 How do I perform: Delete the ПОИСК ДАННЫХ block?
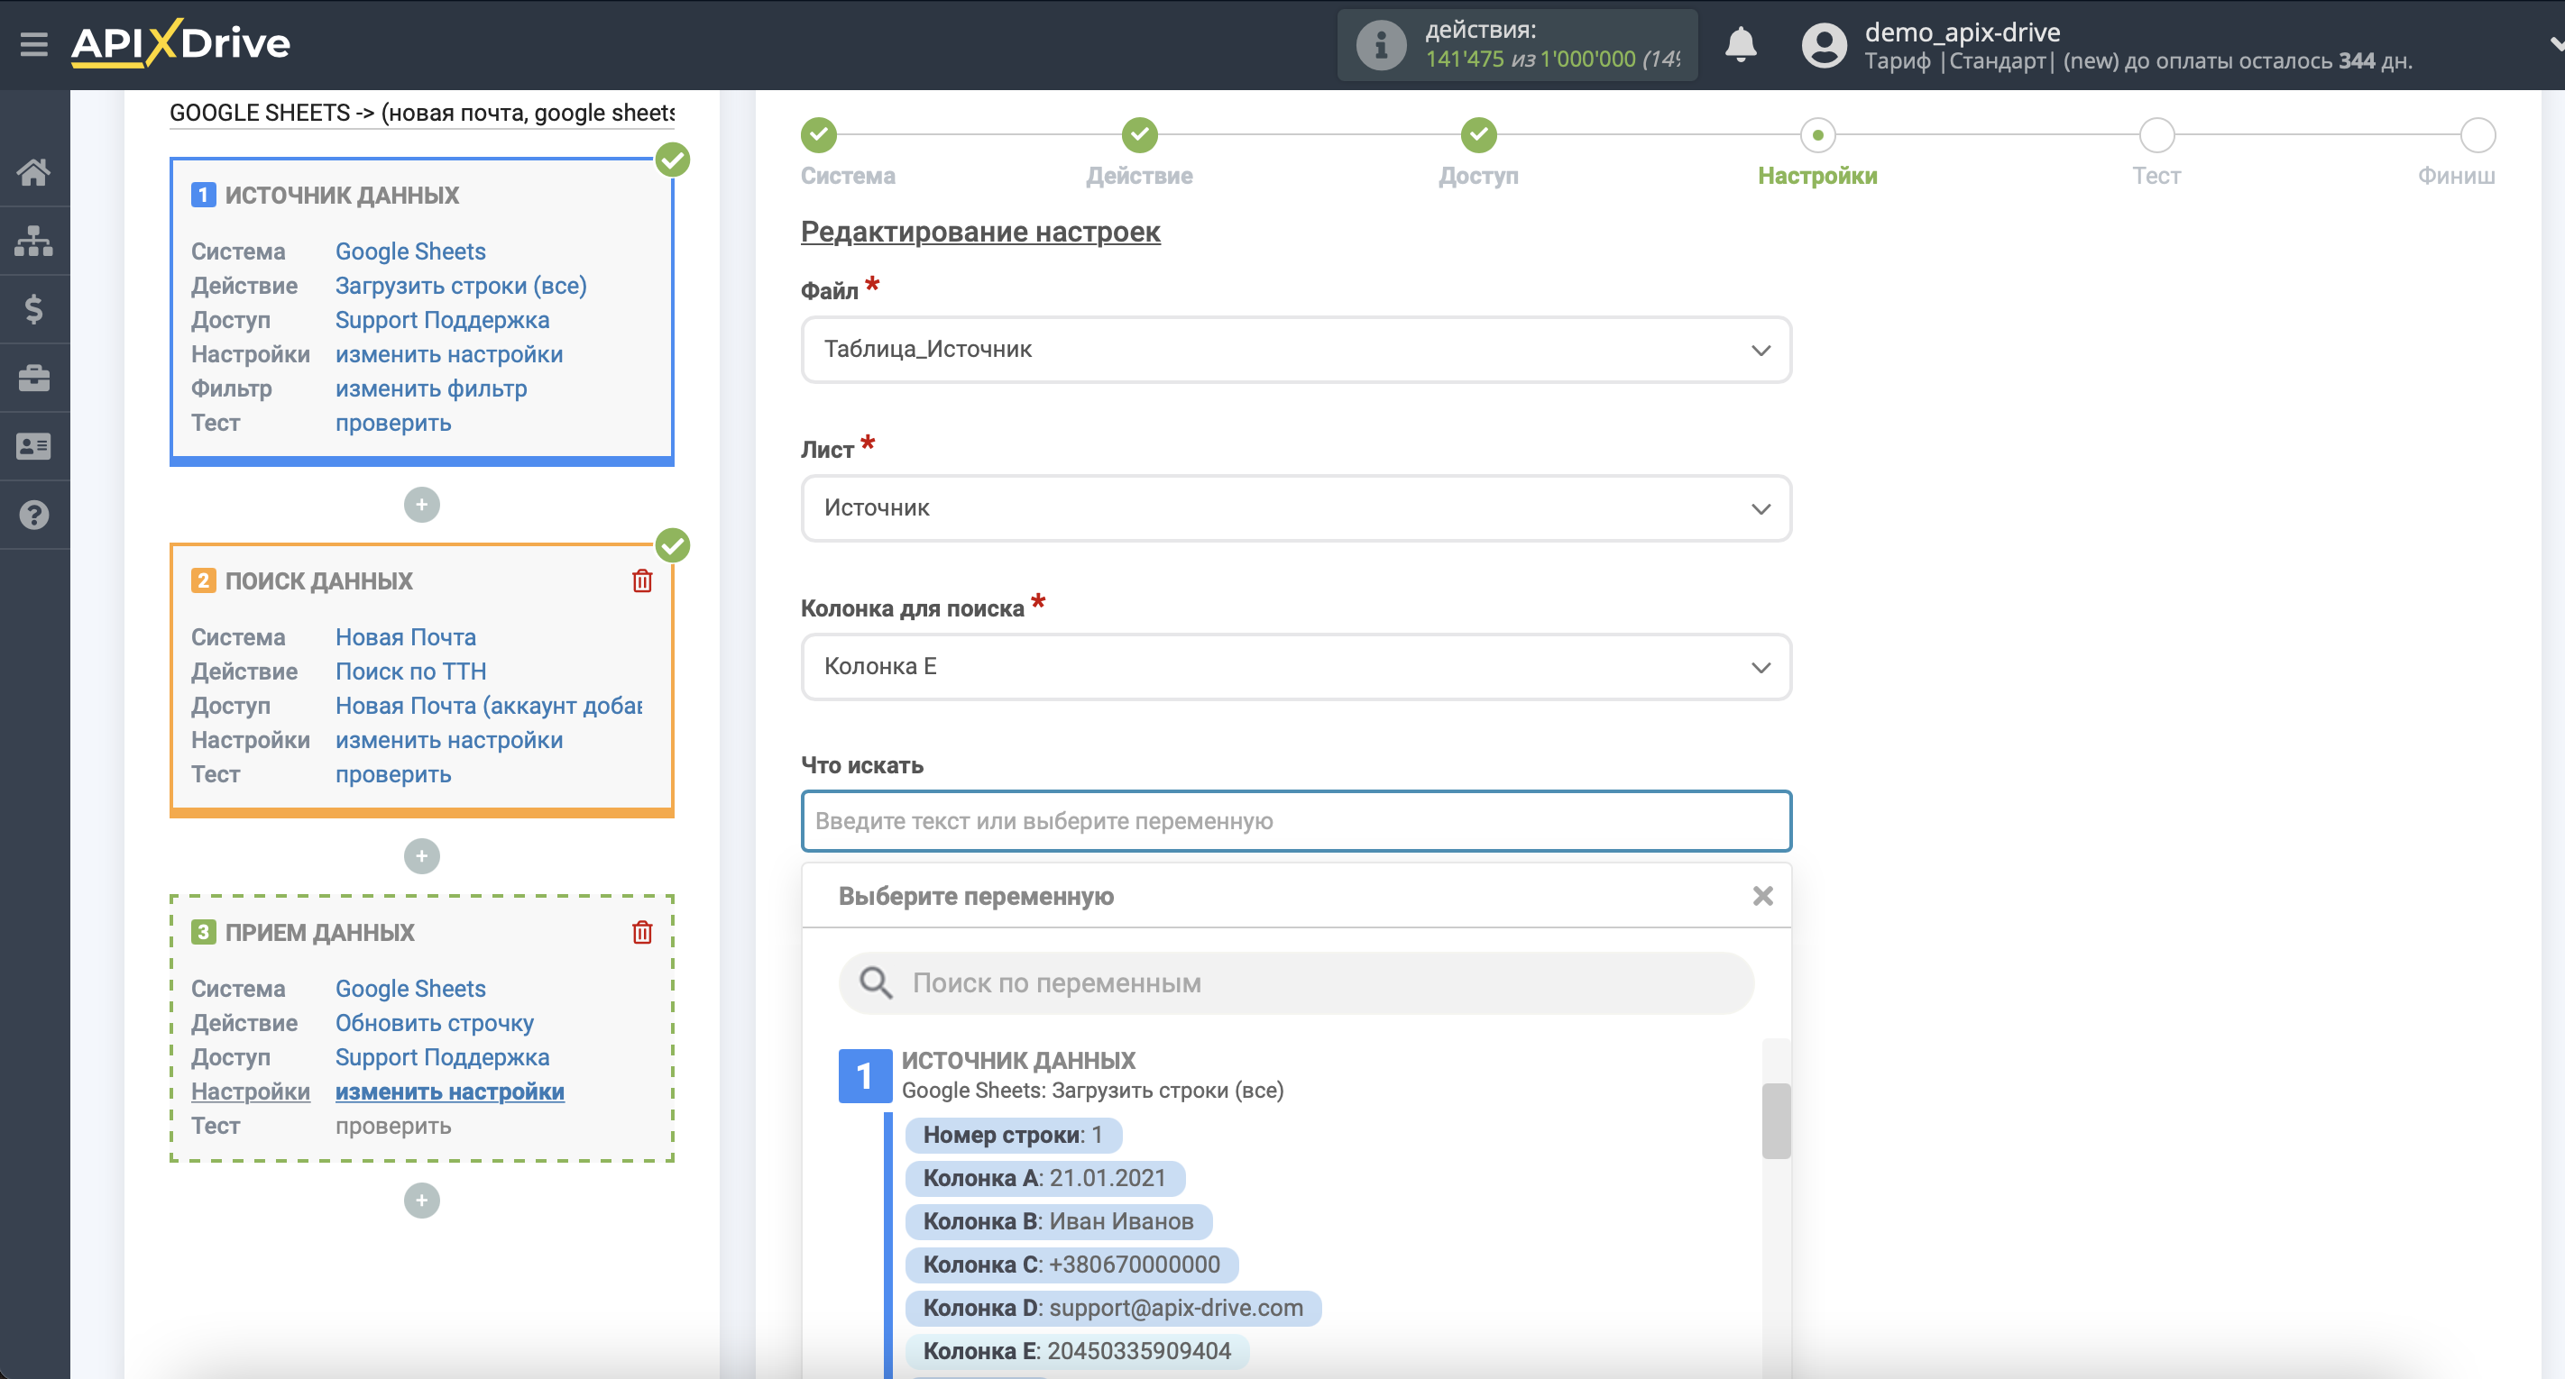click(642, 581)
